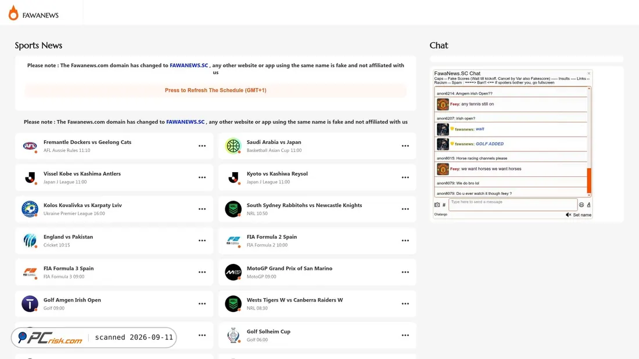Click 'GOLF ADDED' chat message text

click(x=490, y=144)
